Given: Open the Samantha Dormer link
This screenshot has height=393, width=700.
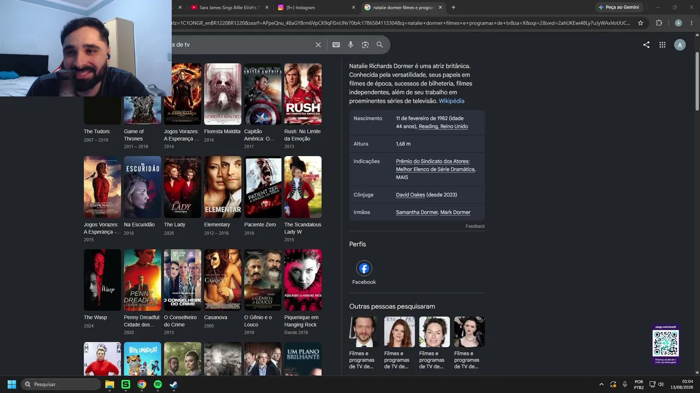Looking at the screenshot, I should [x=417, y=212].
